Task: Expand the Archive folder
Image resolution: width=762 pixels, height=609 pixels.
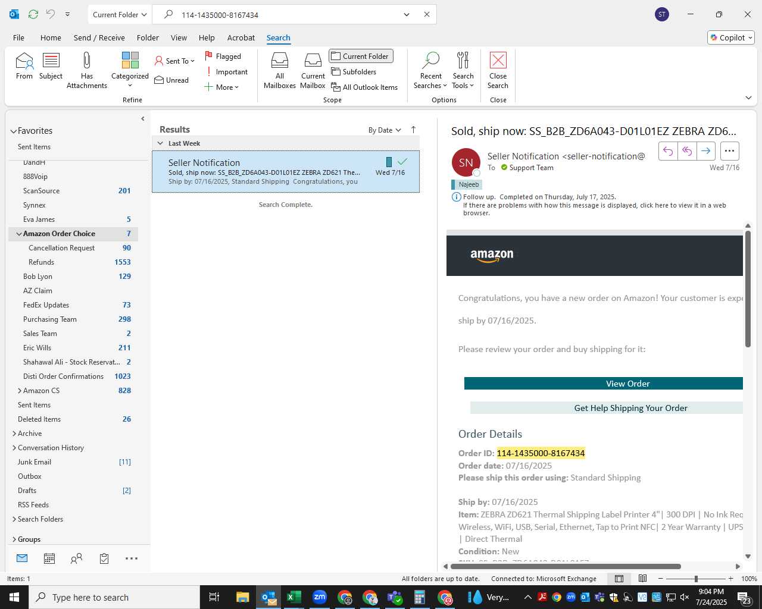Action: coord(14,434)
